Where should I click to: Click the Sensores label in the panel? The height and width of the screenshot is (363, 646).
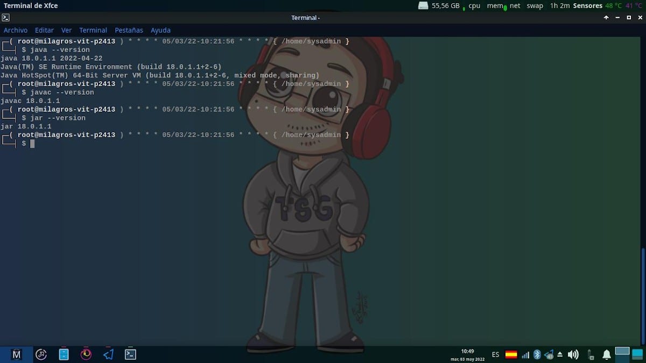click(x=587, y=6)
